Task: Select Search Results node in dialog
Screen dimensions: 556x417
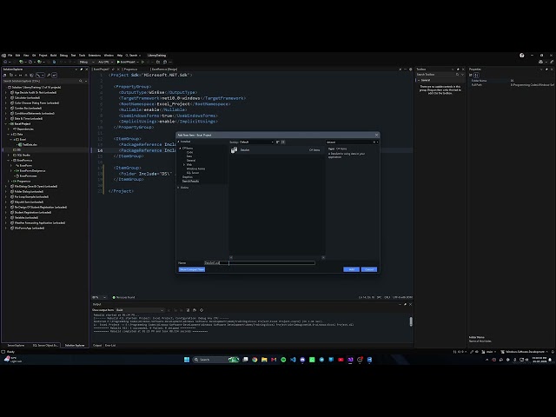Action: 190,182
